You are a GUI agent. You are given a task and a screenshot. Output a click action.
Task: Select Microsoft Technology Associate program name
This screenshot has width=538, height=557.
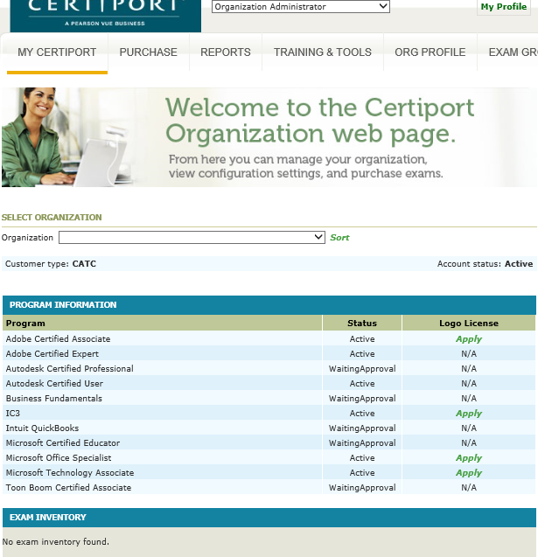tap(70, 473)
